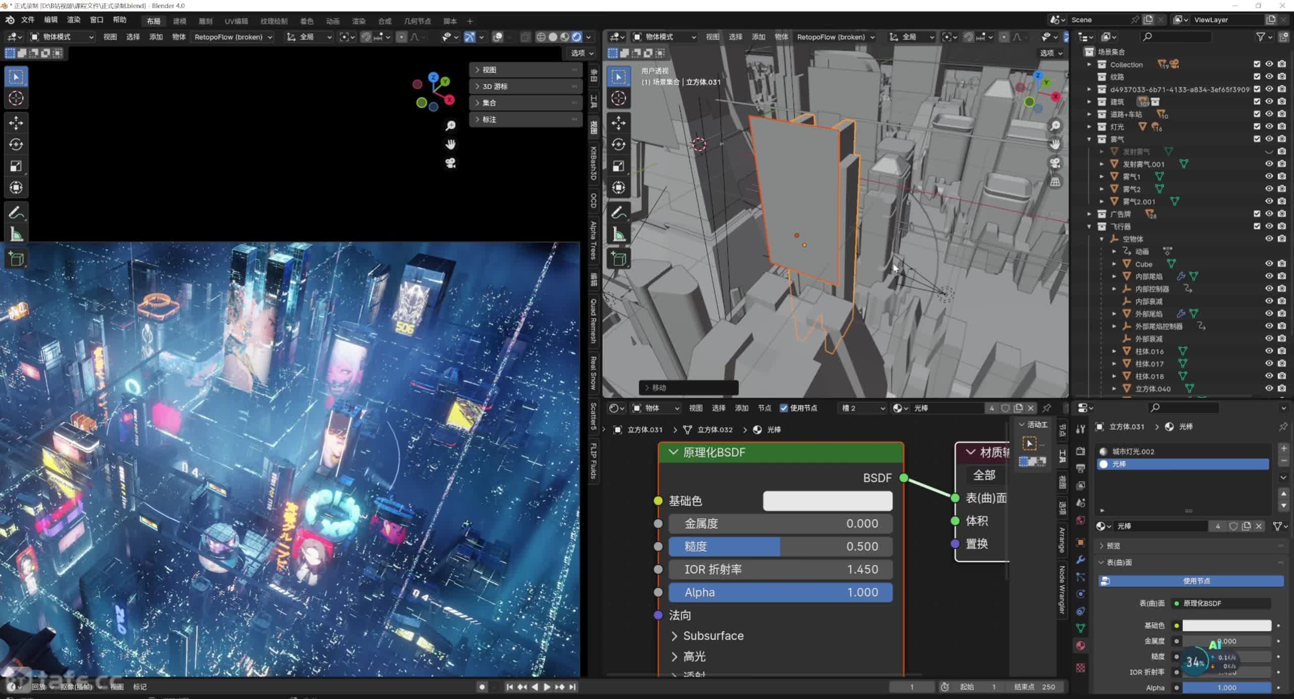Click the outliner search field
1294x699 pixels.
(x=1176, y=37)
